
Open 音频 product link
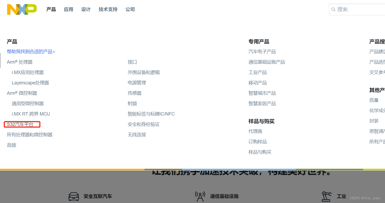click(x=12, y=145)
